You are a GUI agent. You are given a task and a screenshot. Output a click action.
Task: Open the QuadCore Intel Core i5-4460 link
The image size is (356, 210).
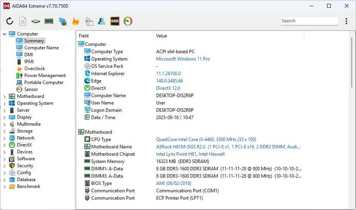pos(206,139)
